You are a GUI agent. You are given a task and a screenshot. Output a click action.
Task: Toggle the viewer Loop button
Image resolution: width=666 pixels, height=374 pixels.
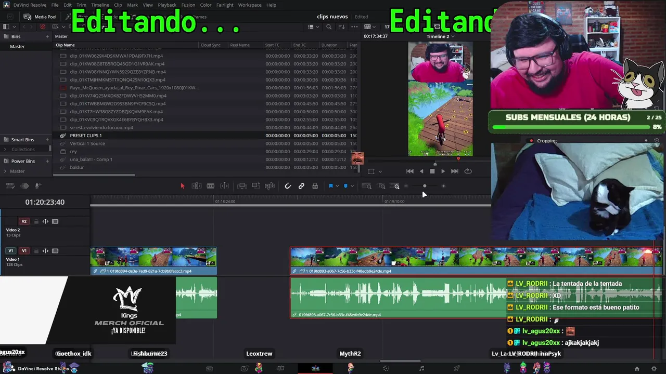(468, 171)
